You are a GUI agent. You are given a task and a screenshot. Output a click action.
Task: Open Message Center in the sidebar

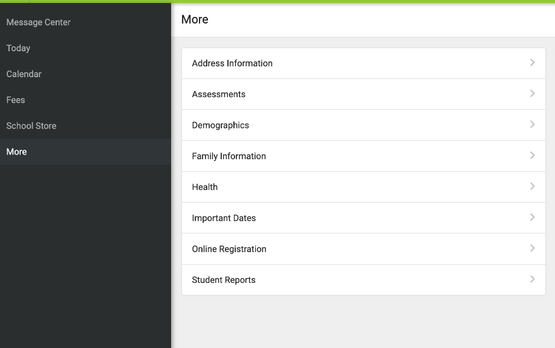click(x=85, y=22)
